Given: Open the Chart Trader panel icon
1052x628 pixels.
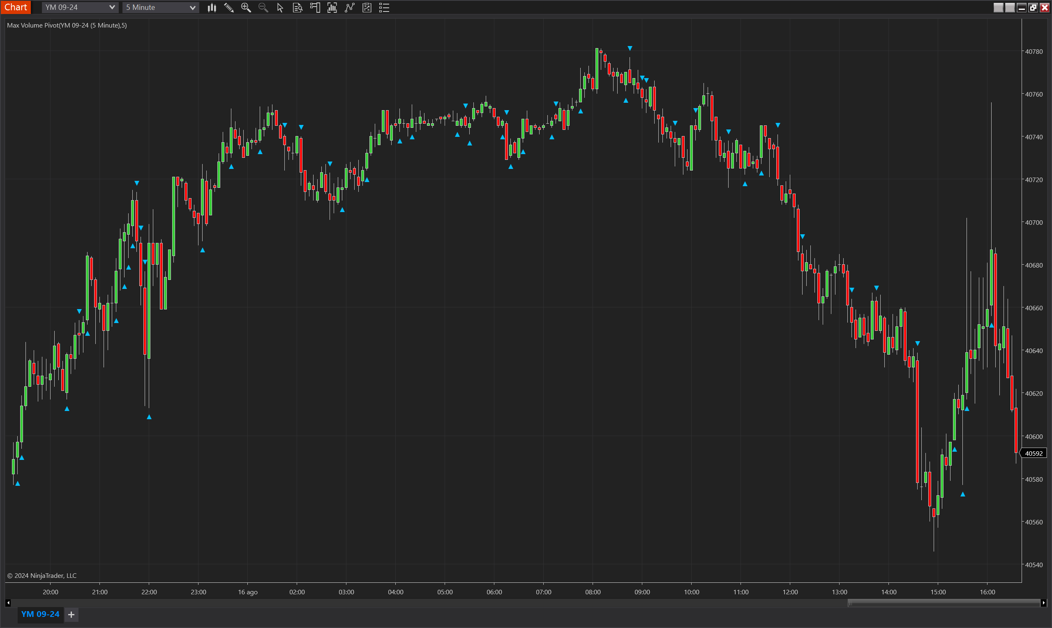Looking at the screenshot, I should (315, 7).
